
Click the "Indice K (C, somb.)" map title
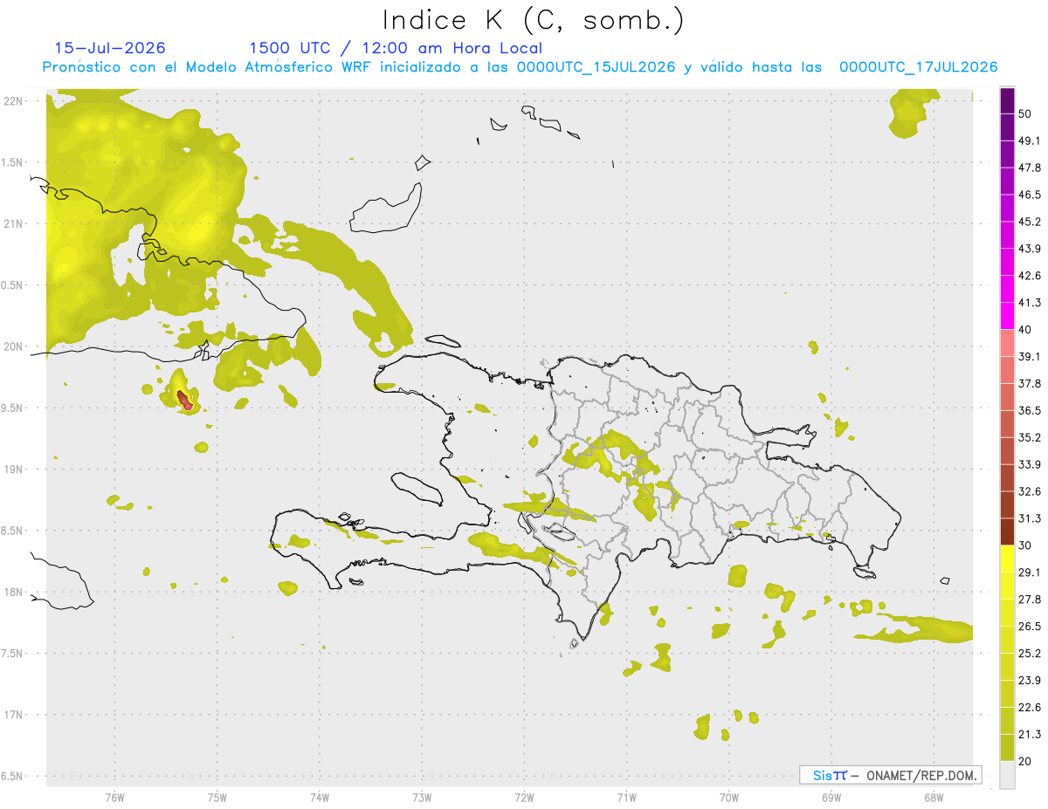pos(534,20)
